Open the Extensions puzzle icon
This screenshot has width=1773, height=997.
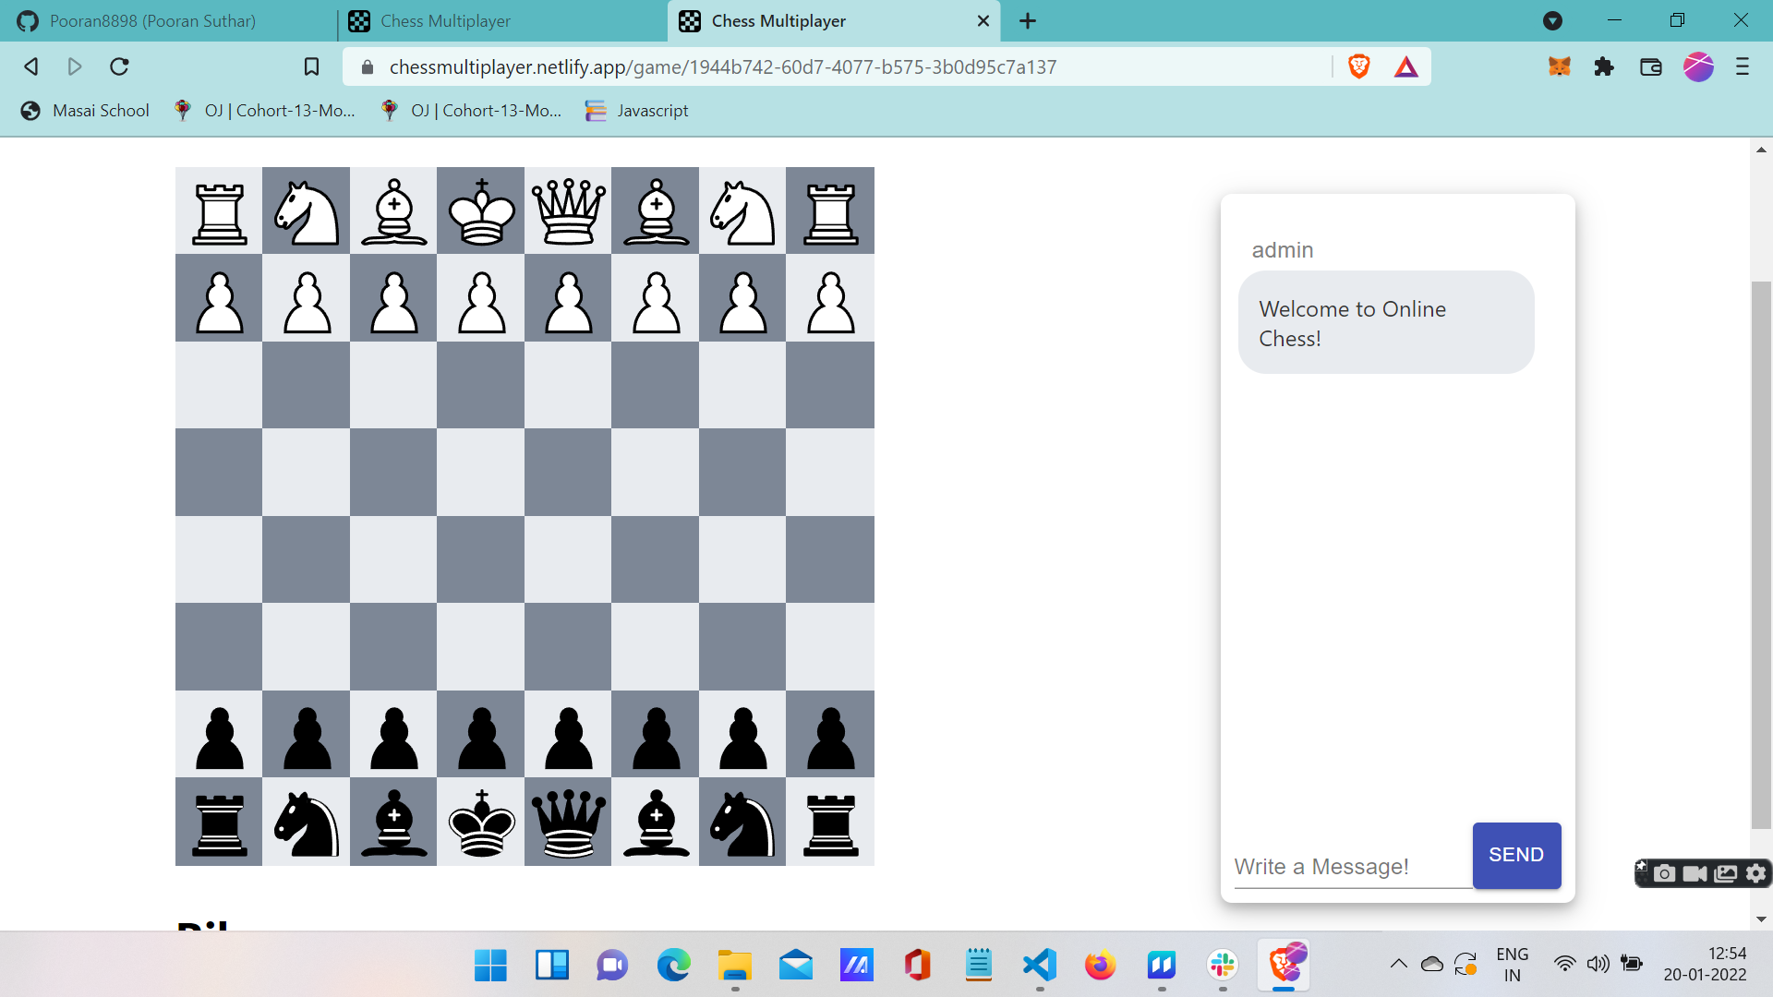pos(1604,66)
